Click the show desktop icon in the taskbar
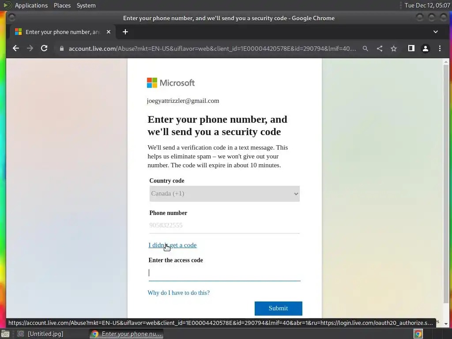 [x=5, y=334]
